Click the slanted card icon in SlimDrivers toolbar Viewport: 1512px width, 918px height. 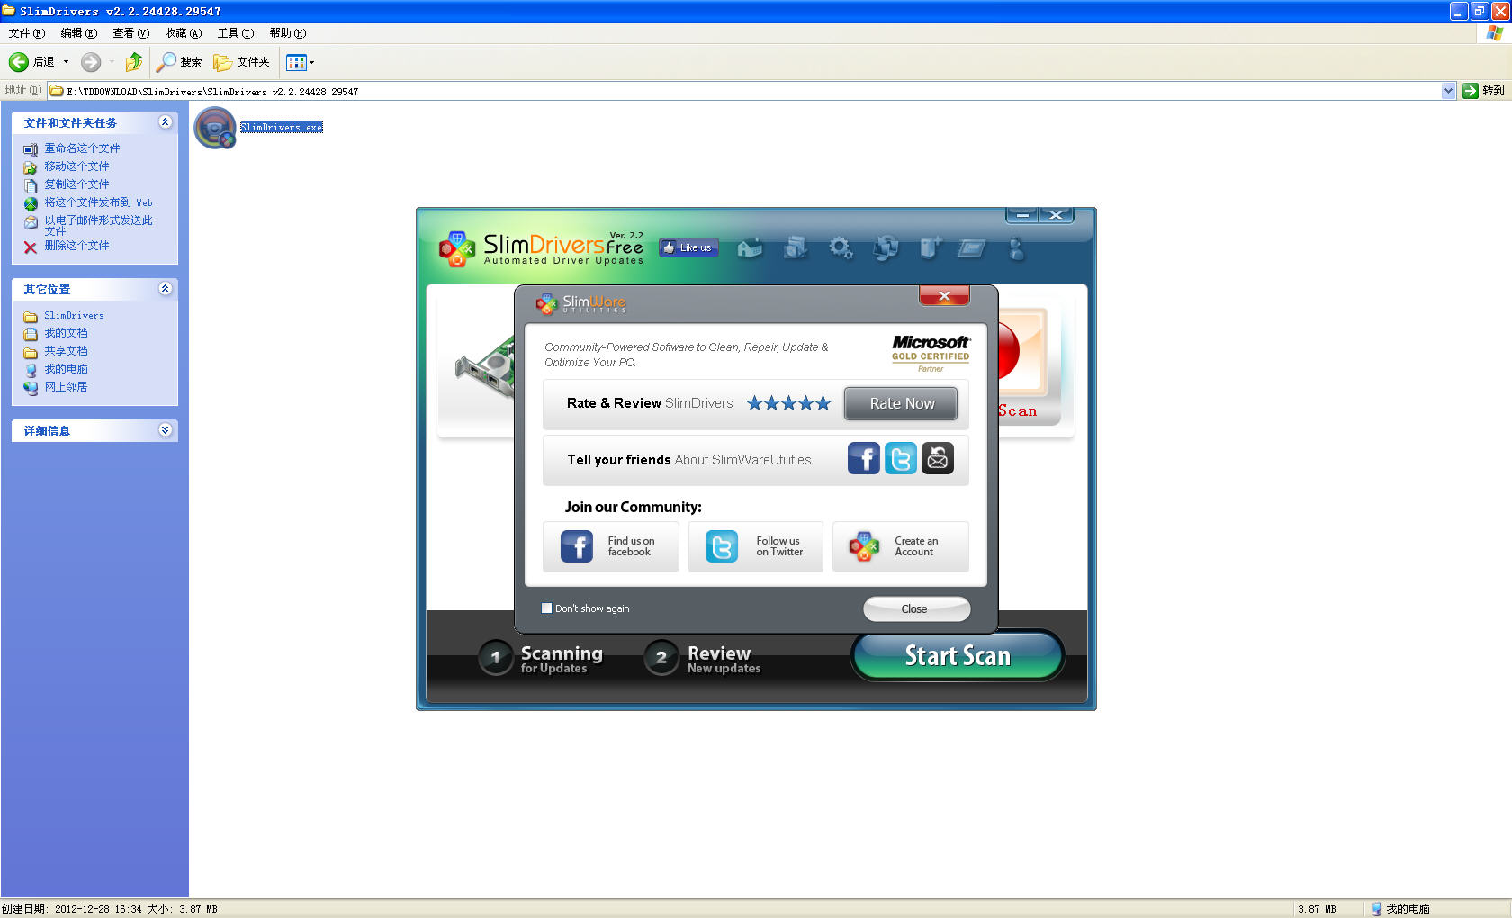tap(972, 247)
